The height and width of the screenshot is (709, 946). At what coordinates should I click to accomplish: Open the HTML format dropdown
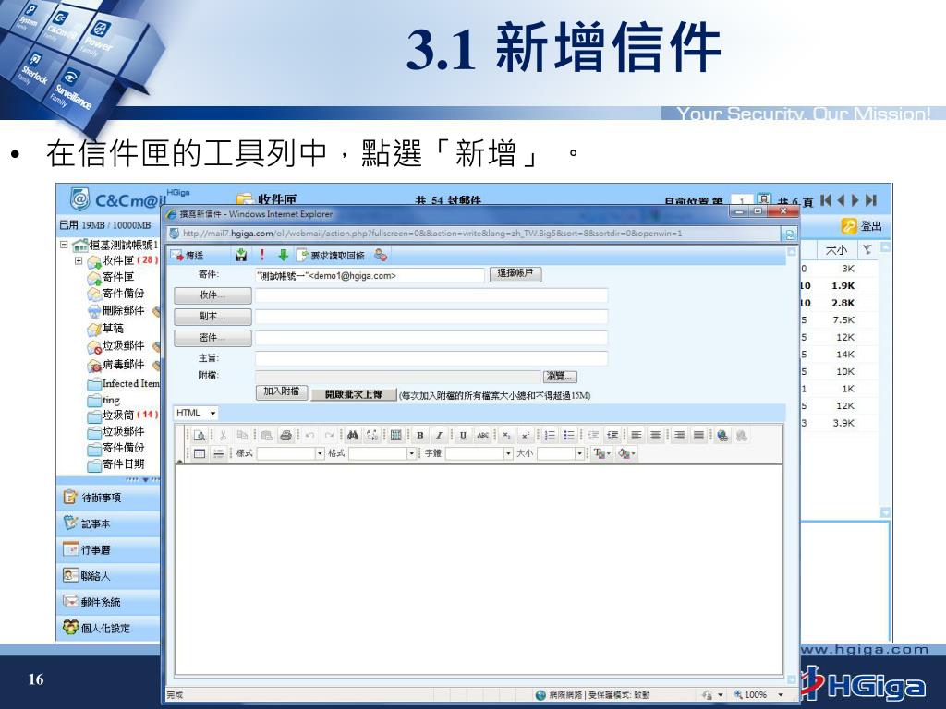[x=196, y=413]
